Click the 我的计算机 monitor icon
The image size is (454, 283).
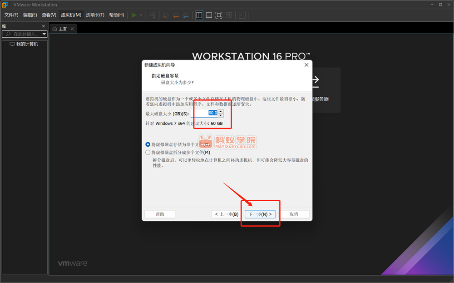12,44
